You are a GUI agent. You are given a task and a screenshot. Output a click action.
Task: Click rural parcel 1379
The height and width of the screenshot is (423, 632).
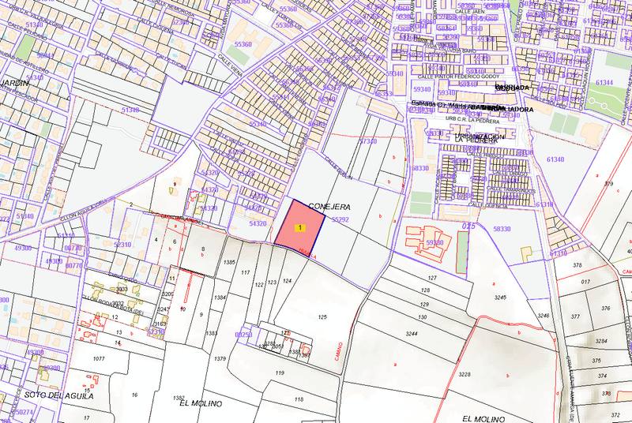pyautogui.click(x=220, y=358)
